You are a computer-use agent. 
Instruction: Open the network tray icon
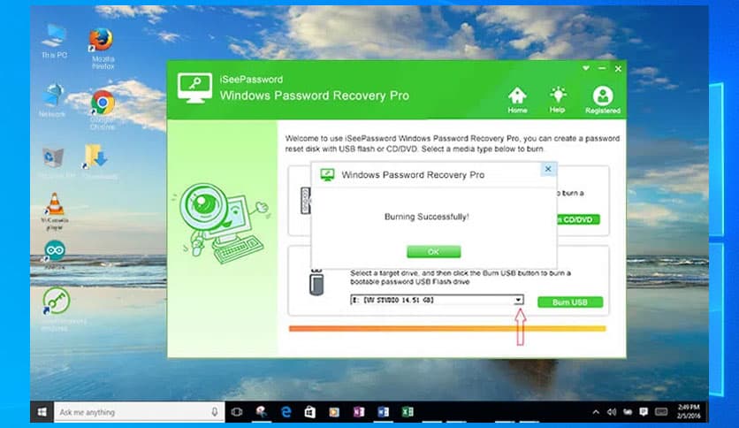click(628, 412)
